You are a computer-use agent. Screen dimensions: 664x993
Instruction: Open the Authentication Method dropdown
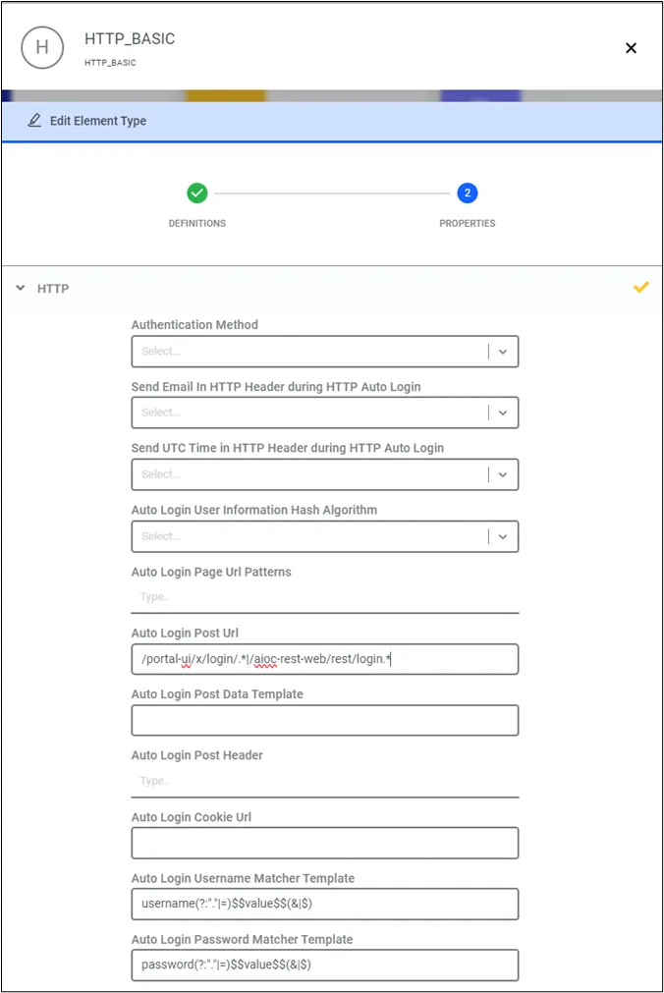tap(325, 352)
